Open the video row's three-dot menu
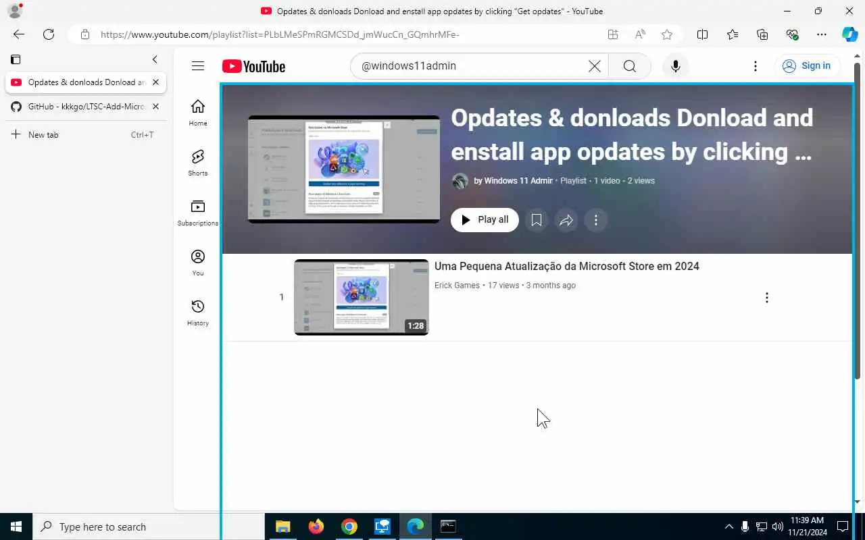 click(766, 298)
